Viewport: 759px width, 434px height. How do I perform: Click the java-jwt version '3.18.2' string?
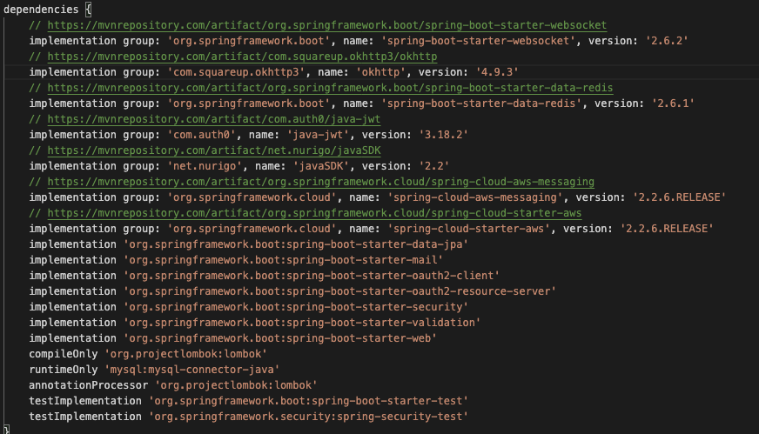443,135
